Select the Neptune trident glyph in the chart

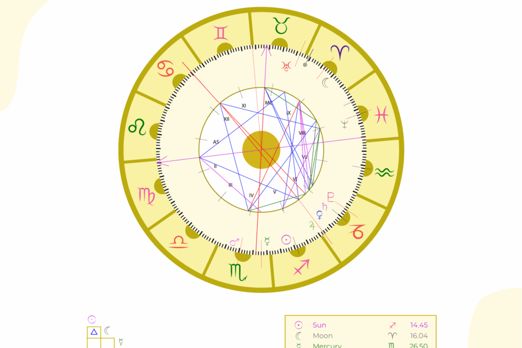345,124
